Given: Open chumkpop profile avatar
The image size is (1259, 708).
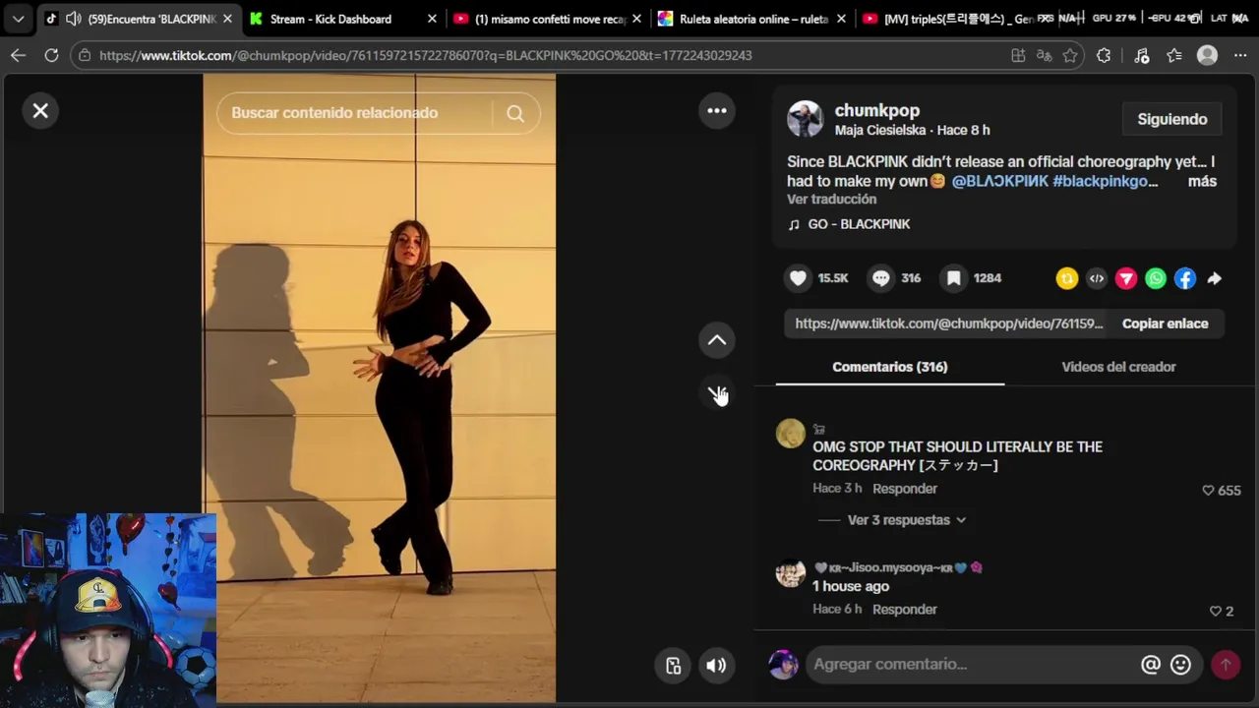Looking at the screenshot, I should [805, 119].
